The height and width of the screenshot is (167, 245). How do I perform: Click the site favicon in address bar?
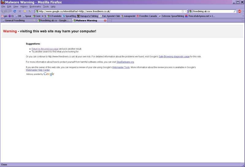click(36, 11)
